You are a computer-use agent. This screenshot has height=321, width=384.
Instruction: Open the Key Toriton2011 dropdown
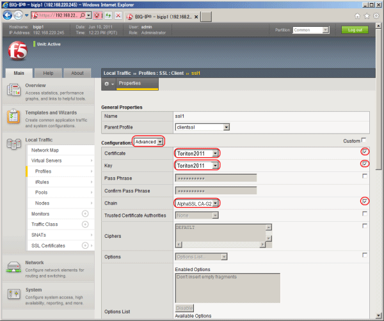click(197, 166)
